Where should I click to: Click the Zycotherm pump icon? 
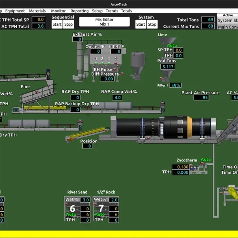pyautogui.click(x=198, y=169)
